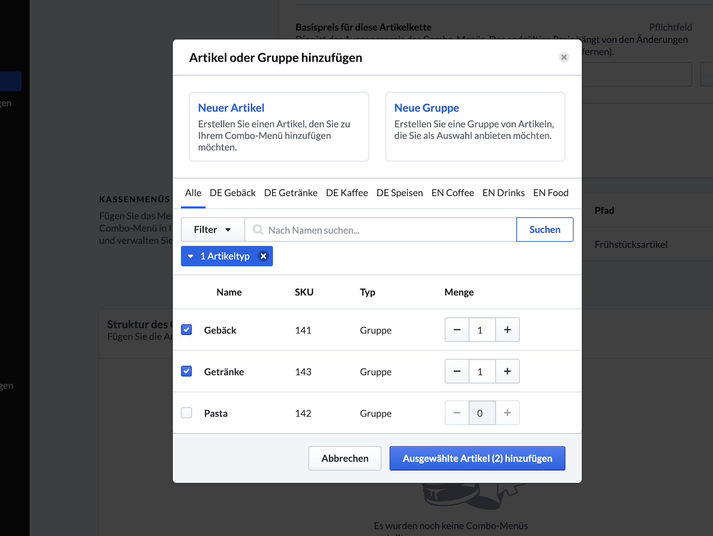Viewport: 713px width, 536px height.
Task: Open the Neuer Artikel card
Action: pyautogui.click(x=279, y=127)
